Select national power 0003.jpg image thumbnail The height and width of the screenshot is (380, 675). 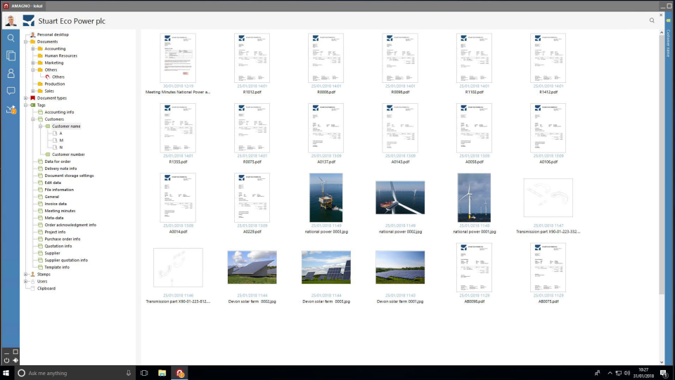[326, 198]
